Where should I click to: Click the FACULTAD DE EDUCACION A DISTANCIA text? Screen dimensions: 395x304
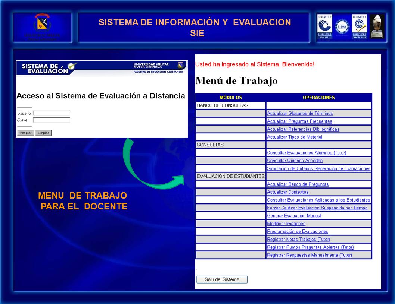158,72
